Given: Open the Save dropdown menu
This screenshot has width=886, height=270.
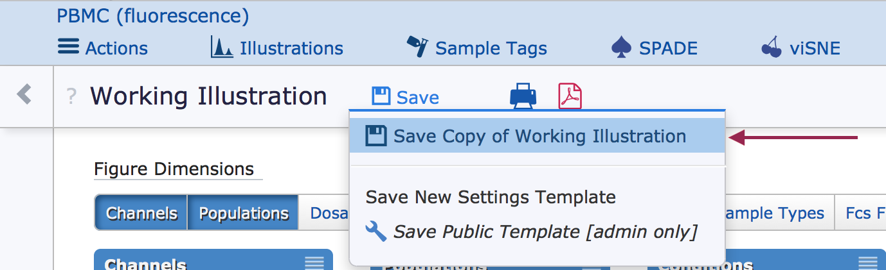Looking at the screenshot, I should [406, 97].
